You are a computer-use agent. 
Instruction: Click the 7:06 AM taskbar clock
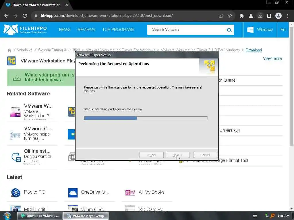(x=283, y=216)
